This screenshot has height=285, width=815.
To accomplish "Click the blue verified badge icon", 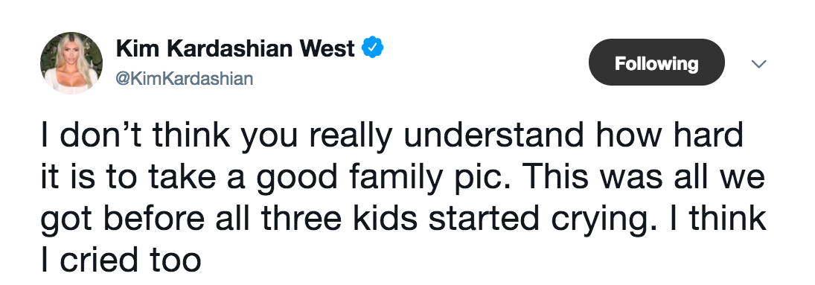I will (373, 48).
